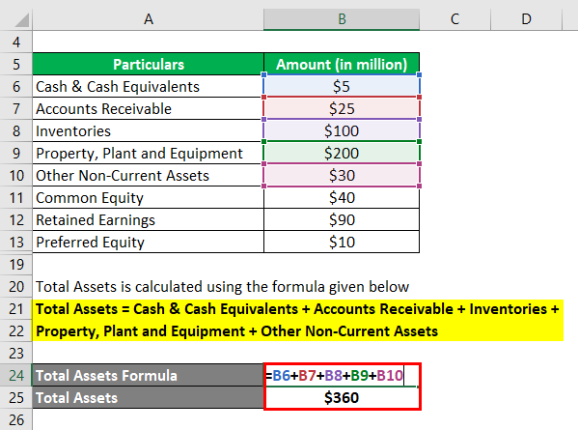Click the $10 amount cell

[342, 242]
